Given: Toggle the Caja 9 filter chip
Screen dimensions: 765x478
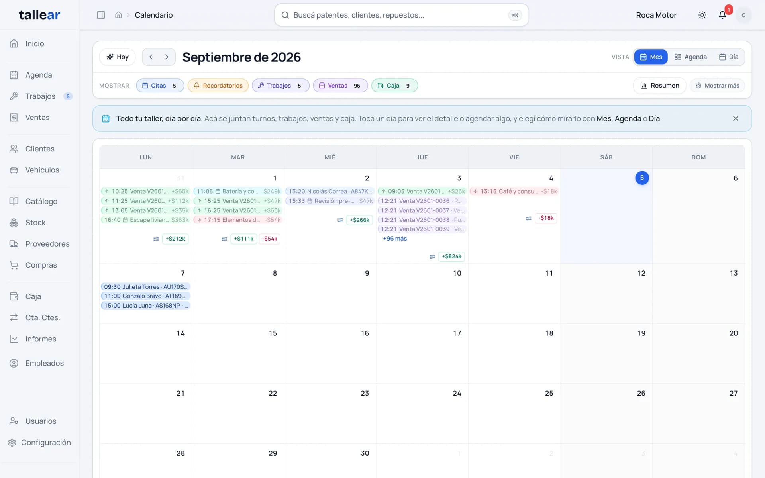Looking at the screenshot, I should point(394,86).
